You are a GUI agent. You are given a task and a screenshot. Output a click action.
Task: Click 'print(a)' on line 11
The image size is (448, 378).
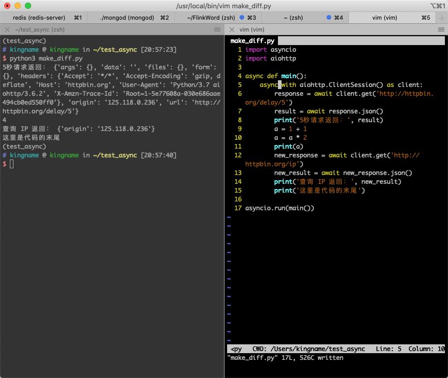289,147
